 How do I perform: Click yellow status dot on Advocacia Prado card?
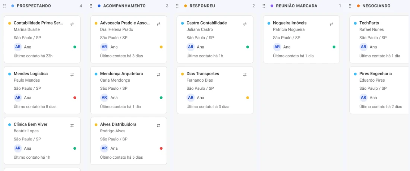(x=161, y=47)
